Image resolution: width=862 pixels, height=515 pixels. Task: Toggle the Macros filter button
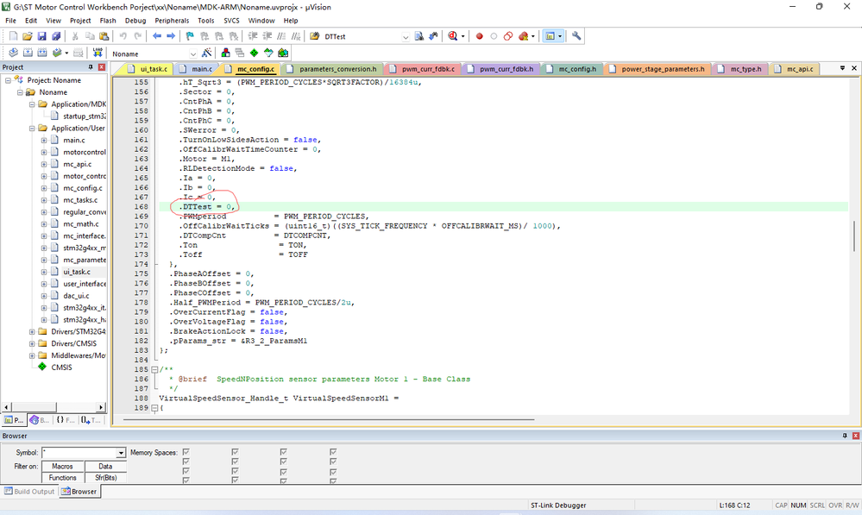(x=62, y=466)
